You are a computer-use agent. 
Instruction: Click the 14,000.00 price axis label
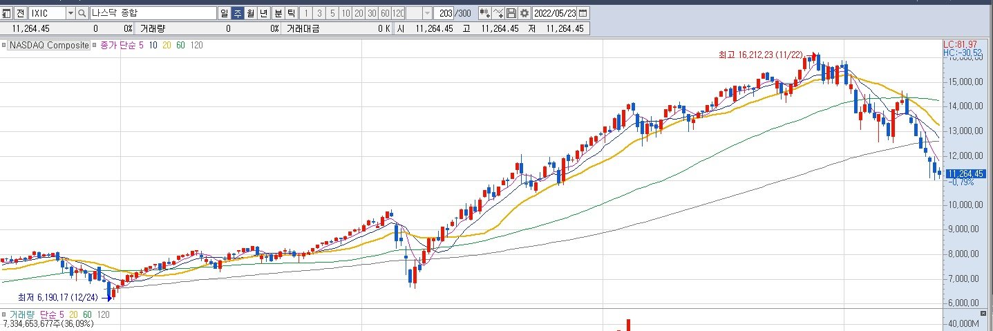pyautogui.click(x=967, y=106)
